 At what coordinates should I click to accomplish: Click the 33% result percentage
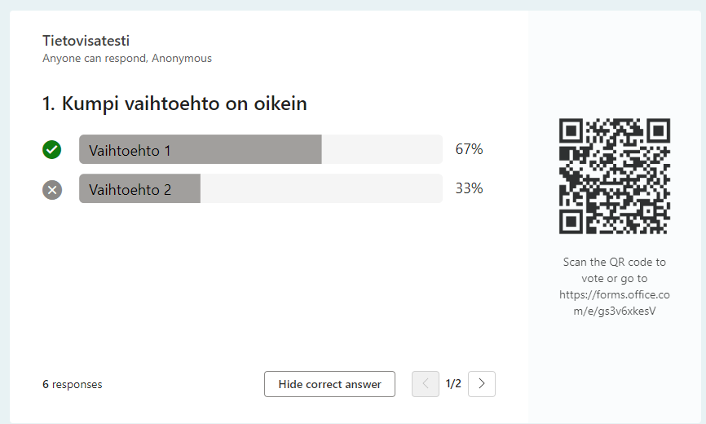(469, 188)
